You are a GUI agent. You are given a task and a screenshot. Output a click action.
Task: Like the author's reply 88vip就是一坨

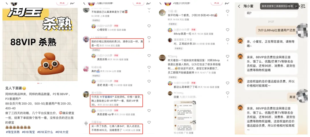pos(228,30)
